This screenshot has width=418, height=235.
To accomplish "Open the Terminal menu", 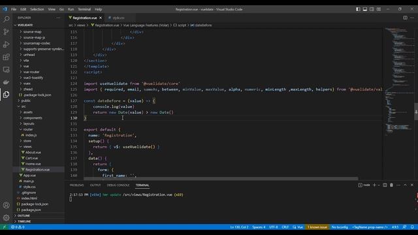I will coord(84,9).
